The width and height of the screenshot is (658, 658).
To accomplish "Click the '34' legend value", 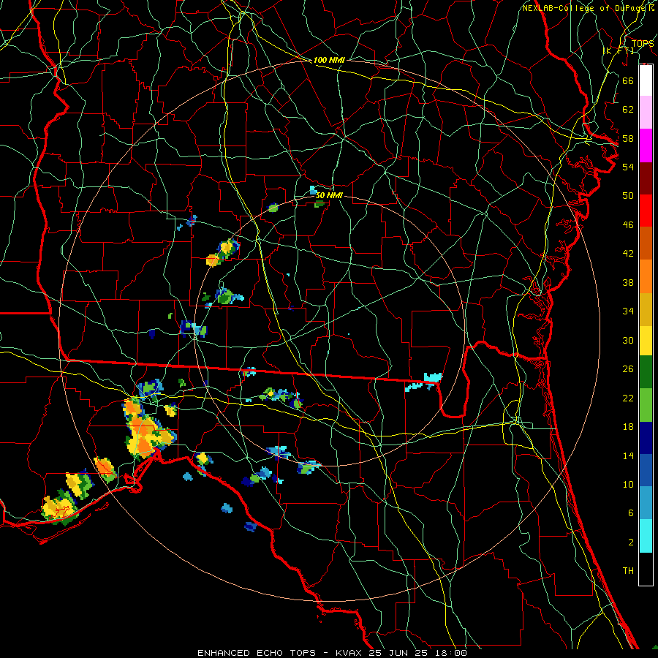I will tap(628, 311).
